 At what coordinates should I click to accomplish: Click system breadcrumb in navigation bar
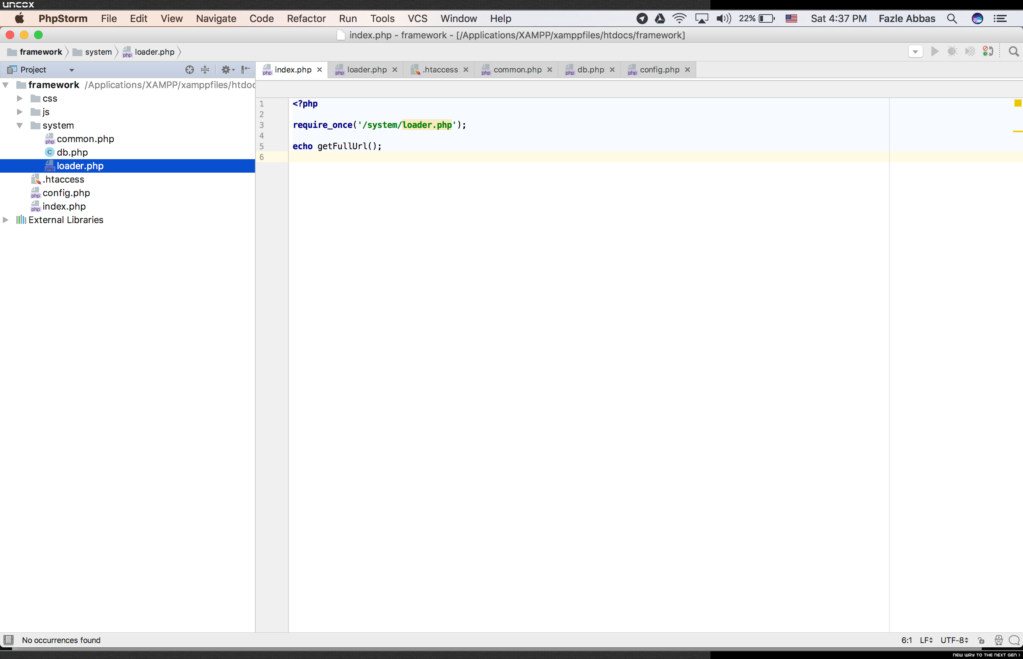(x=92, y=52)
